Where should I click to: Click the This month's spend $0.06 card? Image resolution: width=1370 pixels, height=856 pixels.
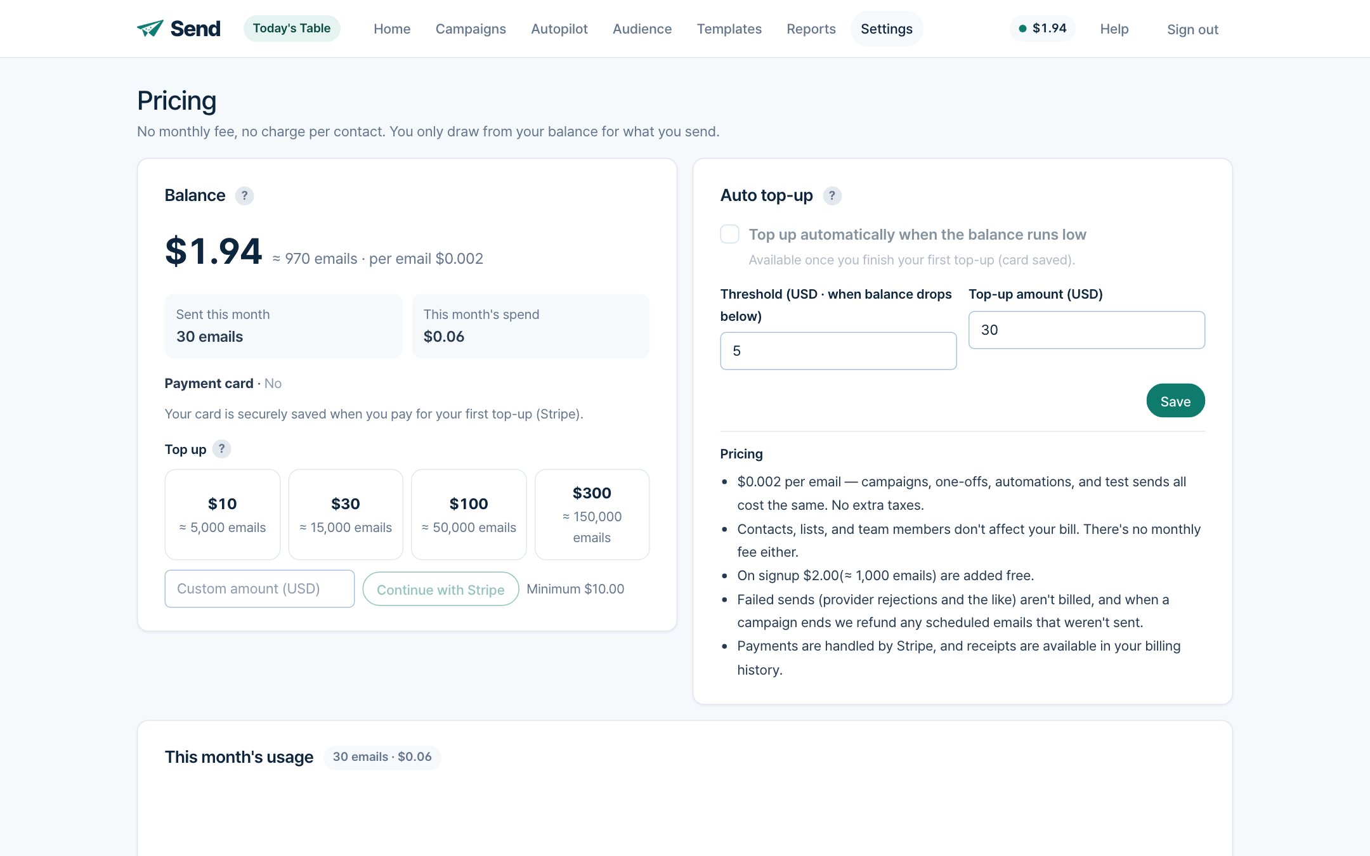[531, 326]
